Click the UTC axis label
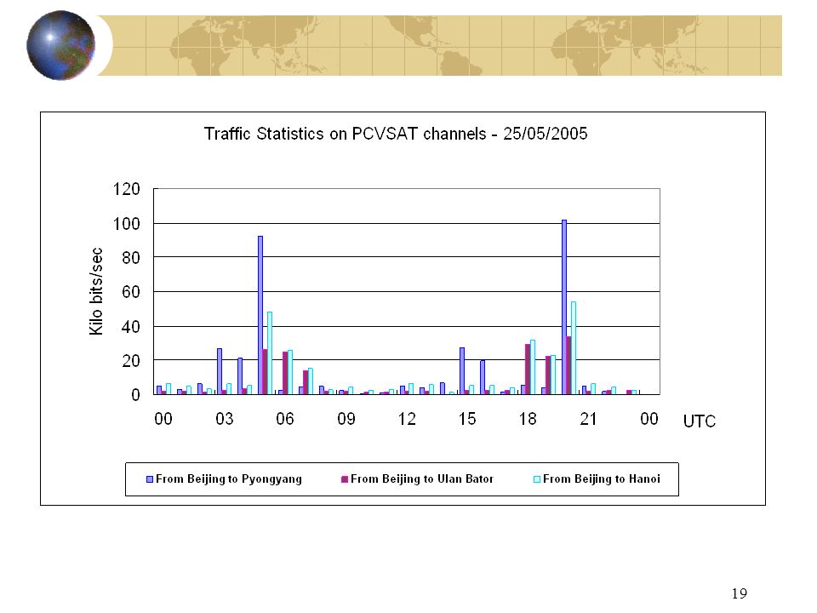This screenshot has width=817, height=613. point(700,421)
